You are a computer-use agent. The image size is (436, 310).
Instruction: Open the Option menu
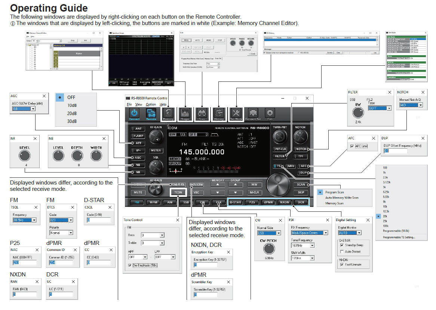[x=151, y=105]
